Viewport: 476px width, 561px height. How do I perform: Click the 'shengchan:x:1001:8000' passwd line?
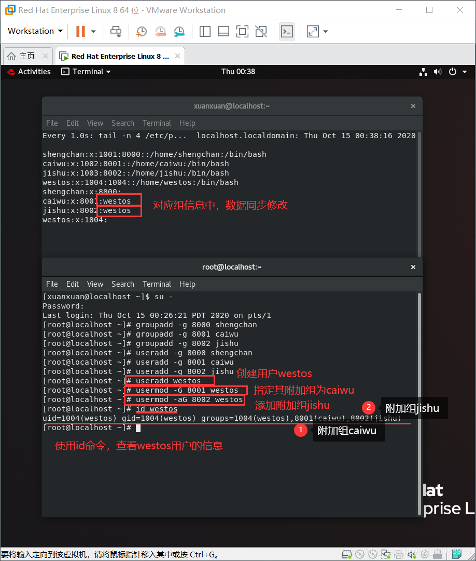pos(155,155)
